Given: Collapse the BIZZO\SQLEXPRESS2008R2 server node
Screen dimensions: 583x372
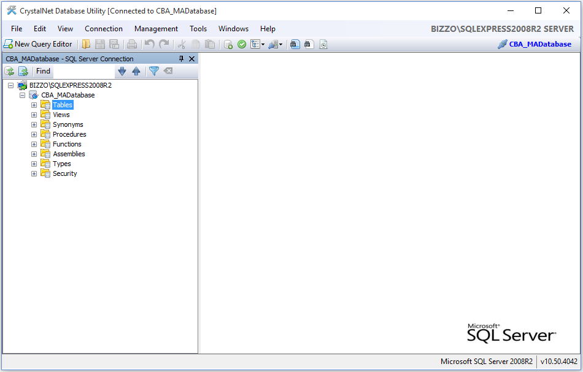Looking at the screenshot, I should pos(11,85).
